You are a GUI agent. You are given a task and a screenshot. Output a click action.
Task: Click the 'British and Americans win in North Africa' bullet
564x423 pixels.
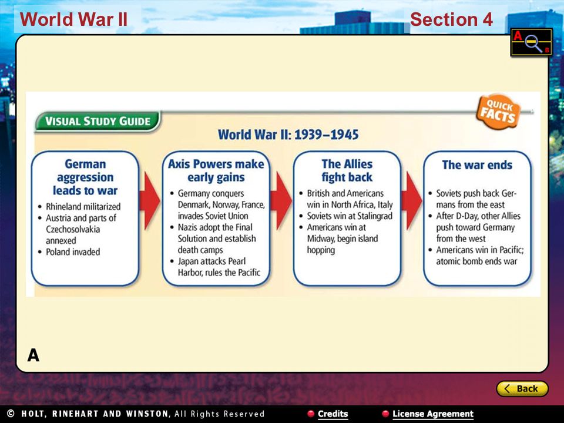coord(346,199)
